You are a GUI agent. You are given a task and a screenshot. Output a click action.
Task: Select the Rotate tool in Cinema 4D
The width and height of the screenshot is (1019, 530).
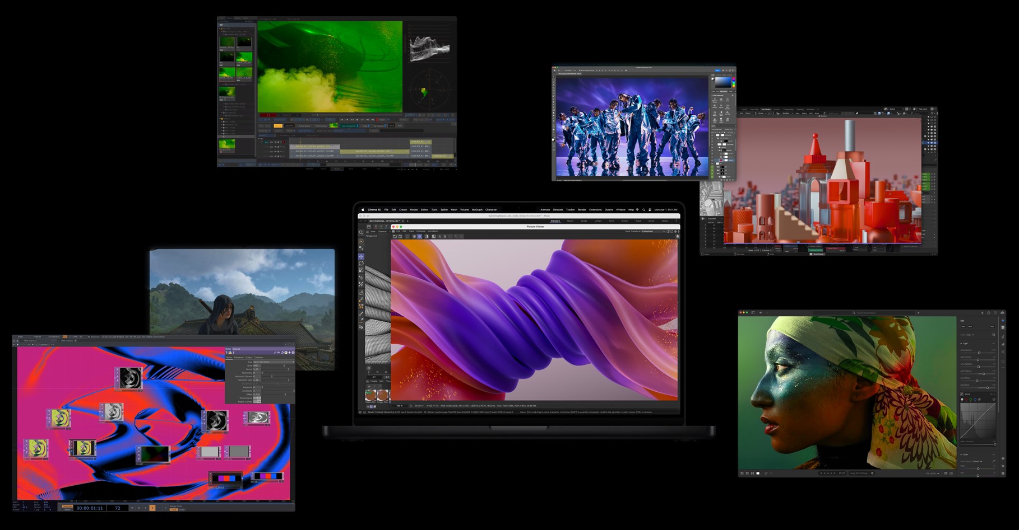click(x=361, y=263)
